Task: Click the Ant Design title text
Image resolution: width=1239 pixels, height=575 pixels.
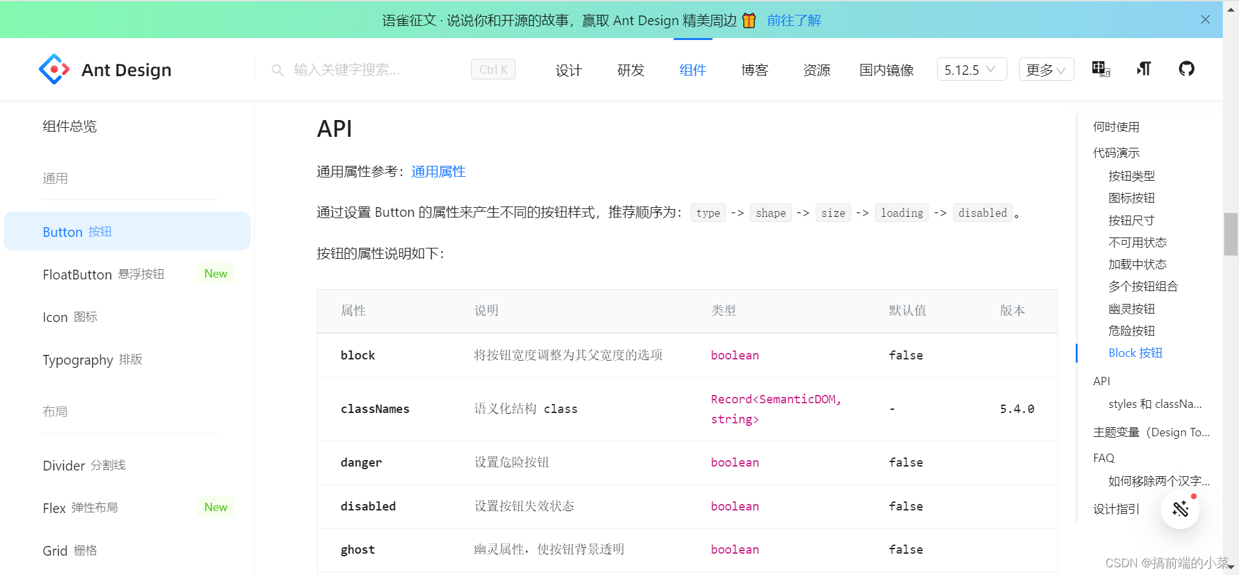Action: (x=126, y=70)
